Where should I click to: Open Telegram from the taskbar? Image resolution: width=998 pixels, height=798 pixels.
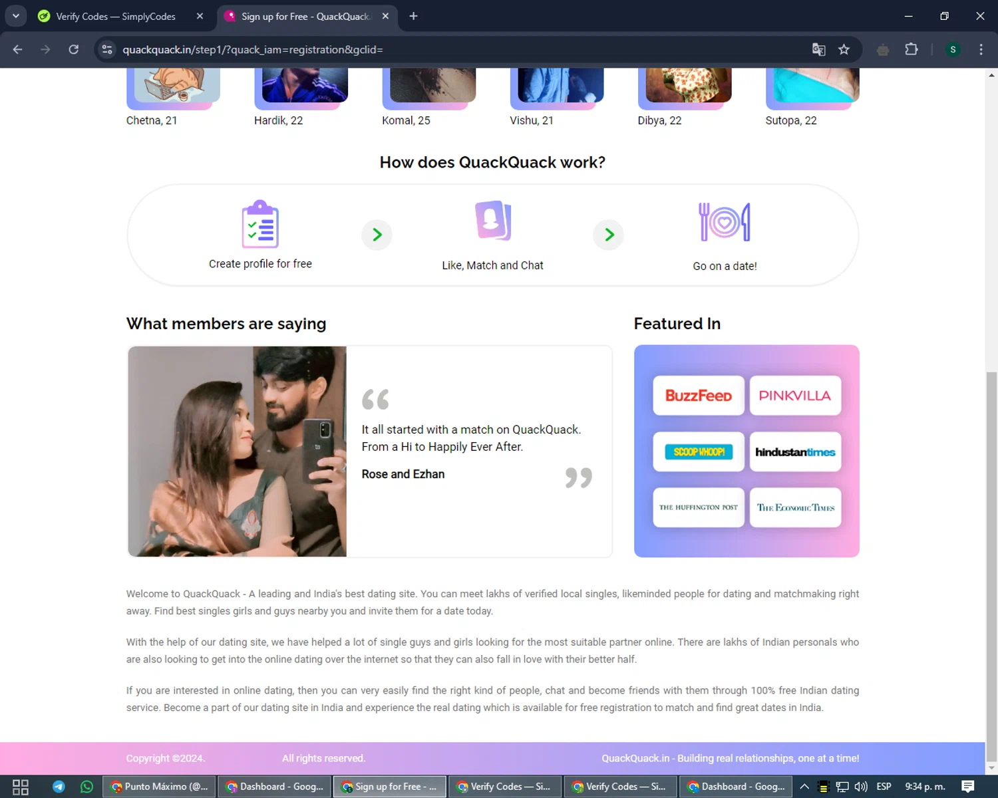[x=59, y=787]
